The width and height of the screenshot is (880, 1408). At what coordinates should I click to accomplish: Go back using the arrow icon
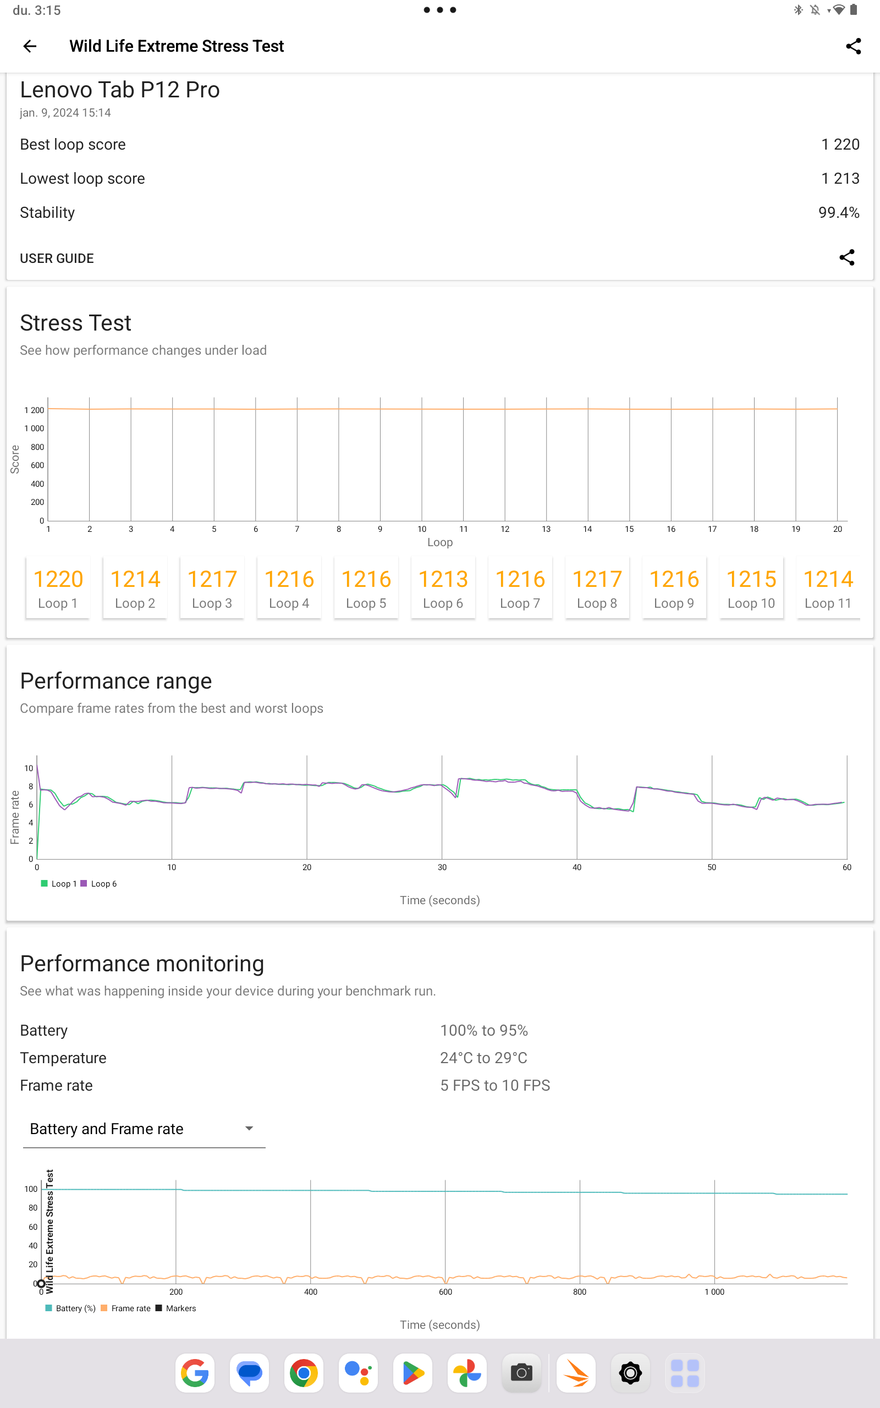30,46
